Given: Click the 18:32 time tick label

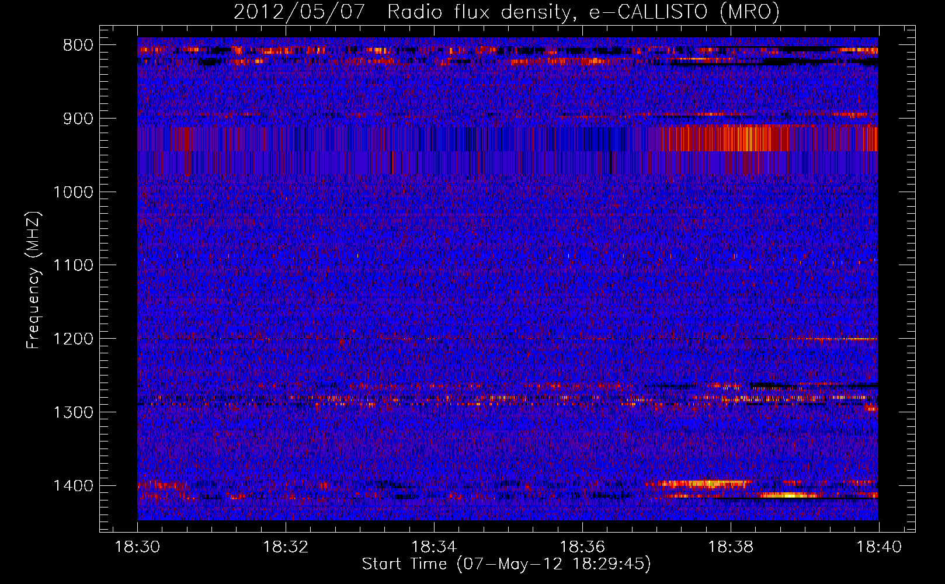Looking at the screenshot, I should pyautogui.click(x=286, y=547).
